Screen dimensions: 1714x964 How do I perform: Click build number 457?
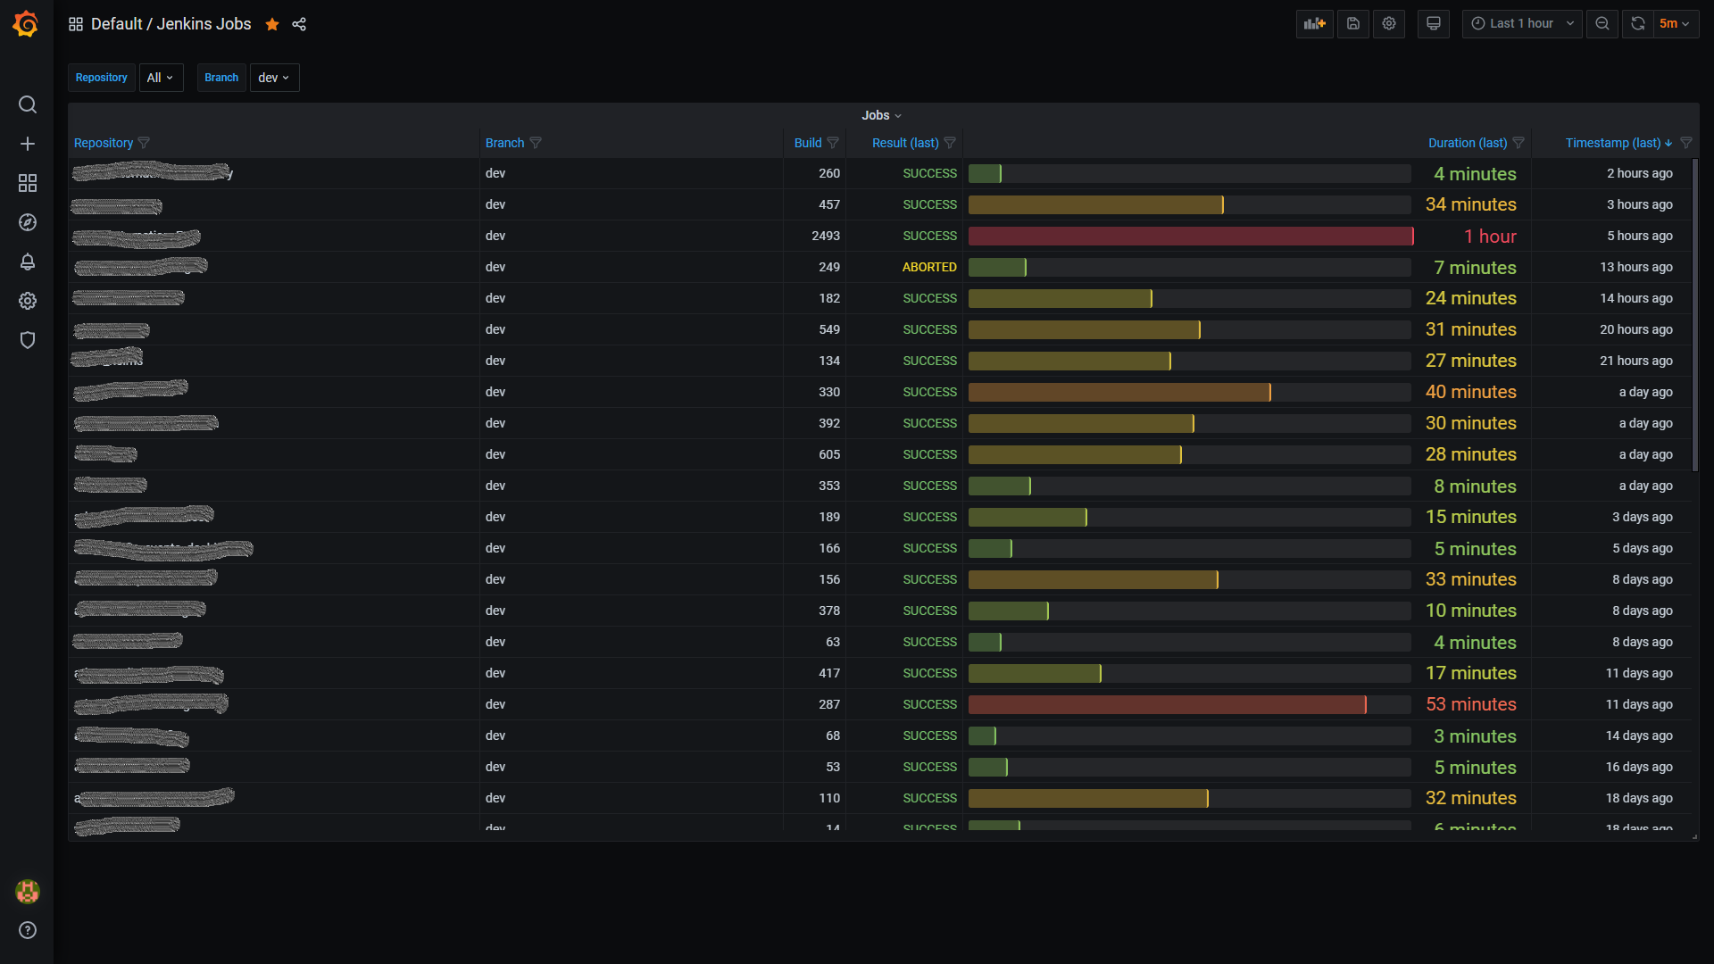click(829, 204)
